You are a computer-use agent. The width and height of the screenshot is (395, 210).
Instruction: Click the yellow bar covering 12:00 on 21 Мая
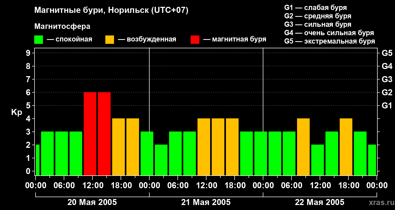[204, 147]
